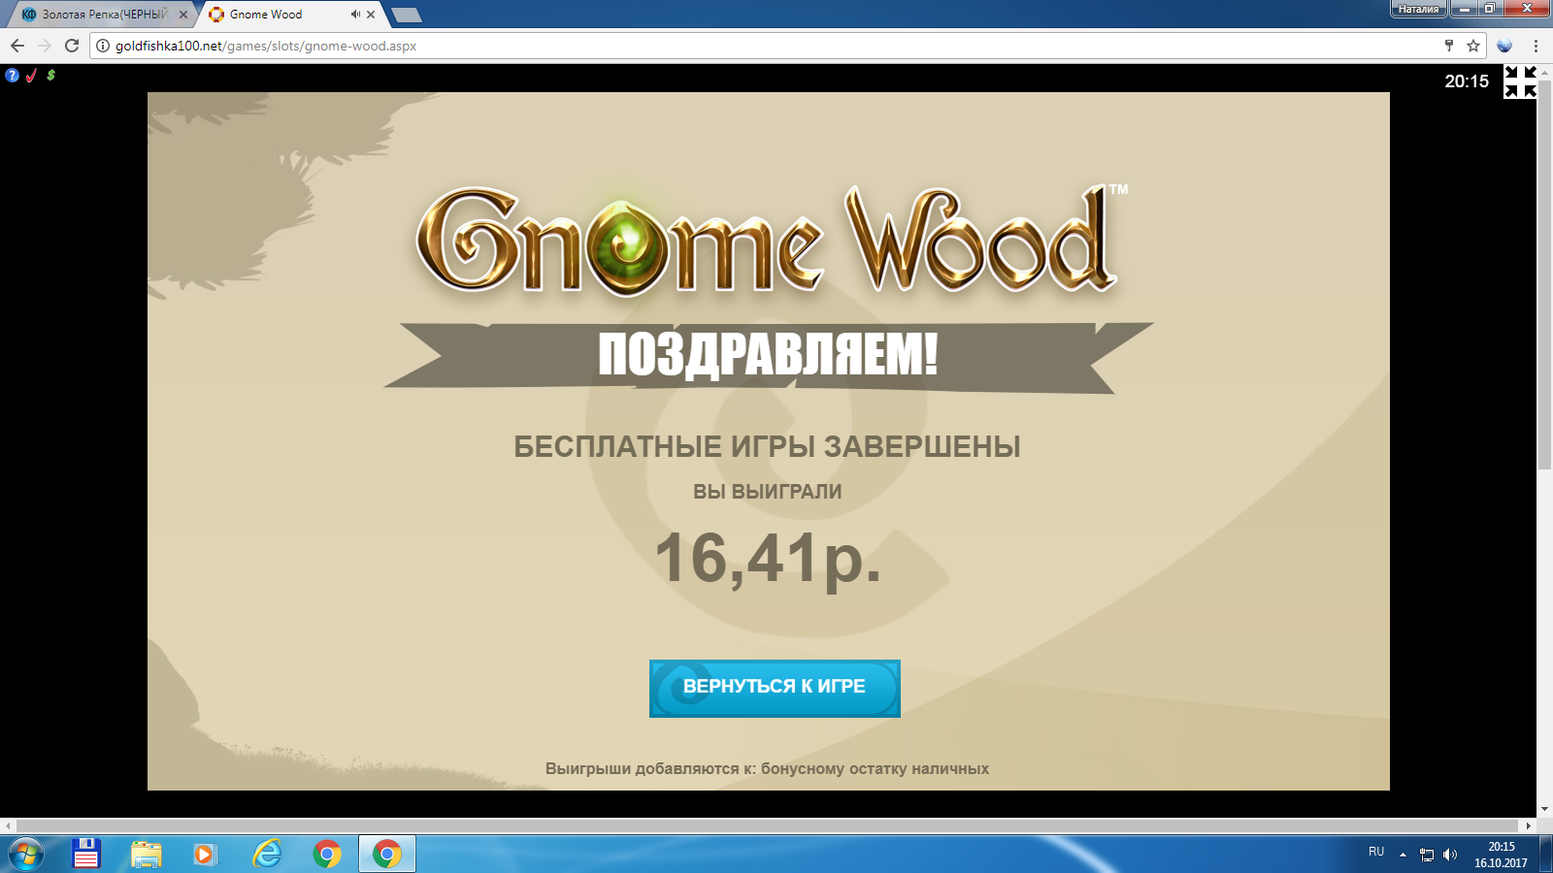
Task: Open the volume control in system tray
Action: 1450,855
